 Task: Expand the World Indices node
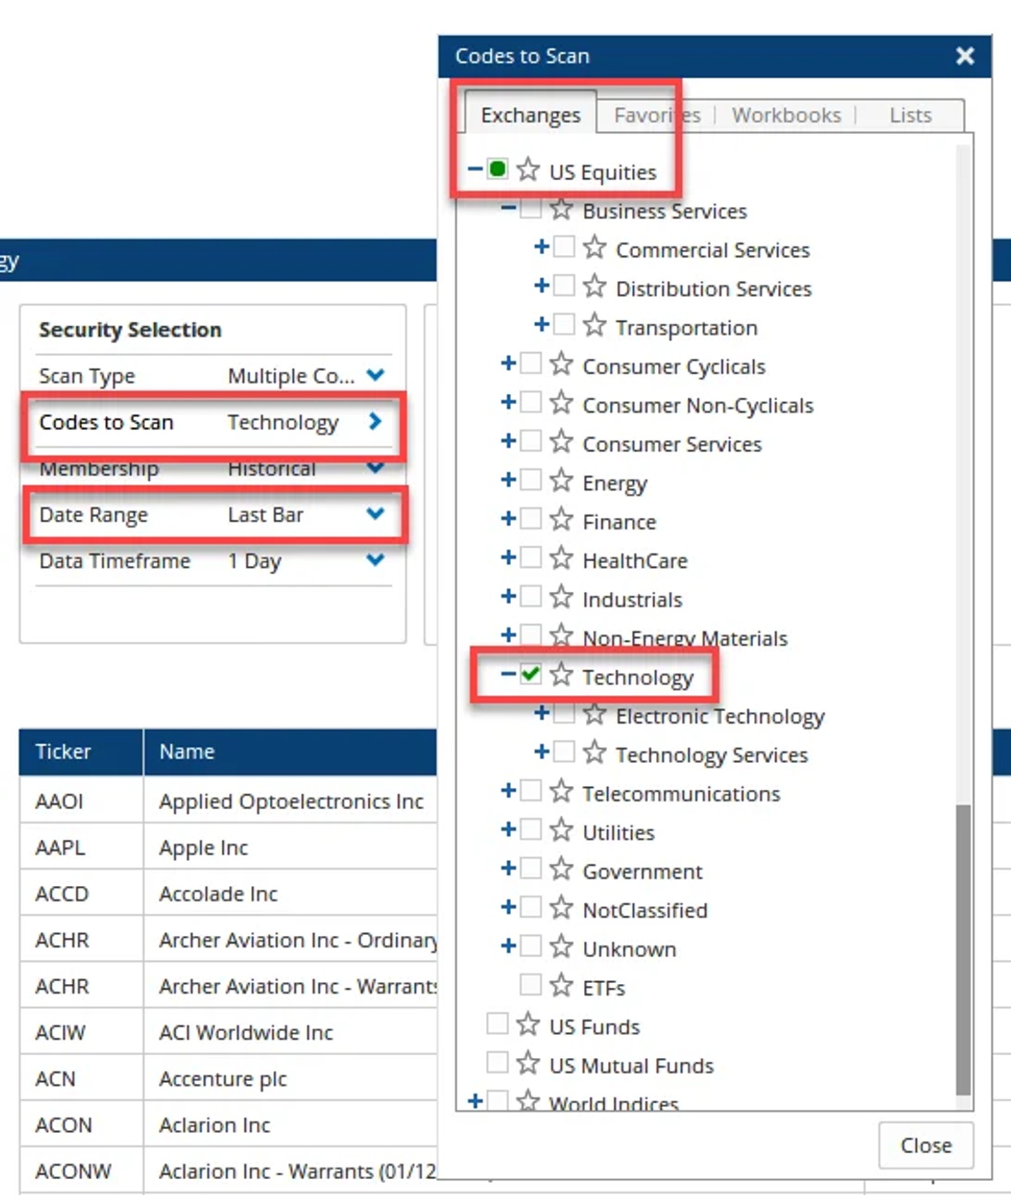point(475,1101)
